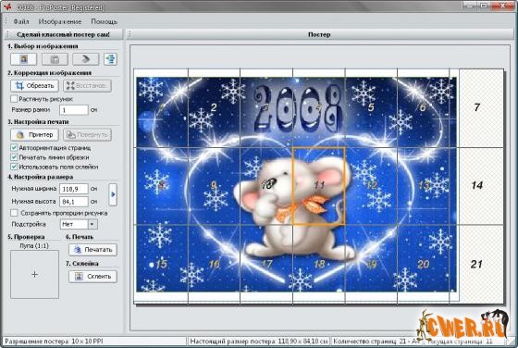The width and height of the screenshot is (518, 348).
Task: Click the Печатать print button
Action: tap(92, 250)
